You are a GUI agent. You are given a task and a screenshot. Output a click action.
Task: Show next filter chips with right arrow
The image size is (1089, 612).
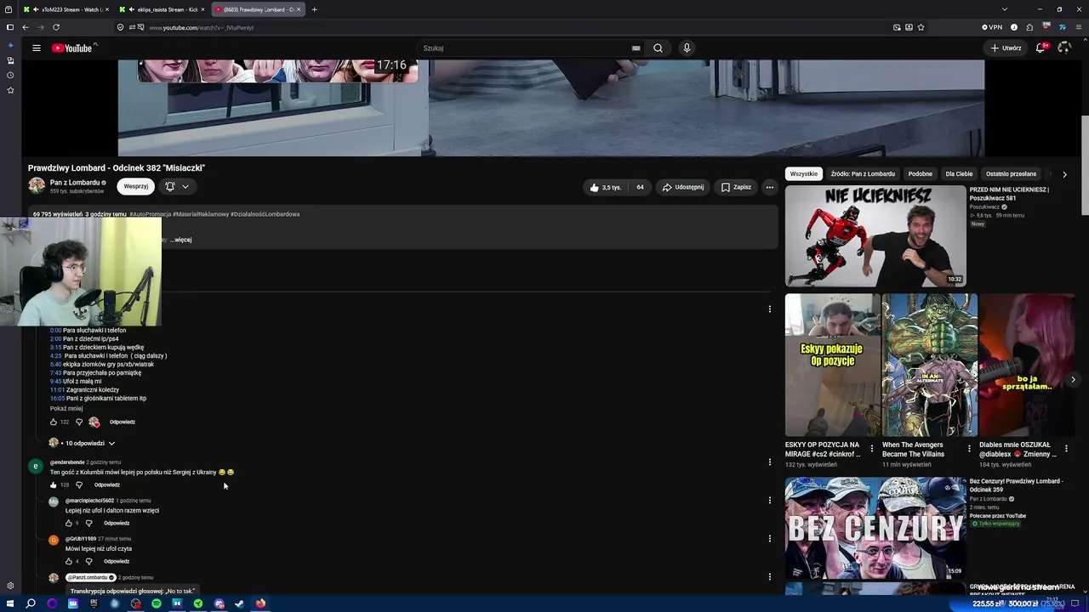click(1064, 174)
